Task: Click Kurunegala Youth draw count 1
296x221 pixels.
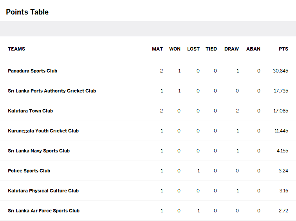Action: pyautogui.click(x=238, y=131)
